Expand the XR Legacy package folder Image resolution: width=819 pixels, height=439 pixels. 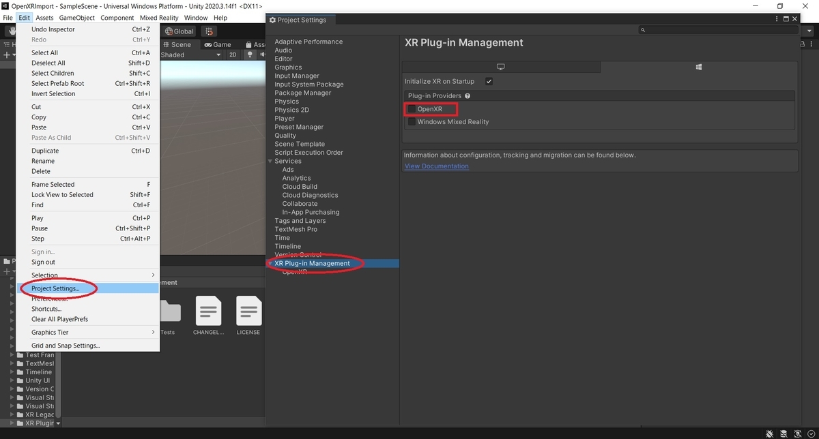tap(12, 414)
